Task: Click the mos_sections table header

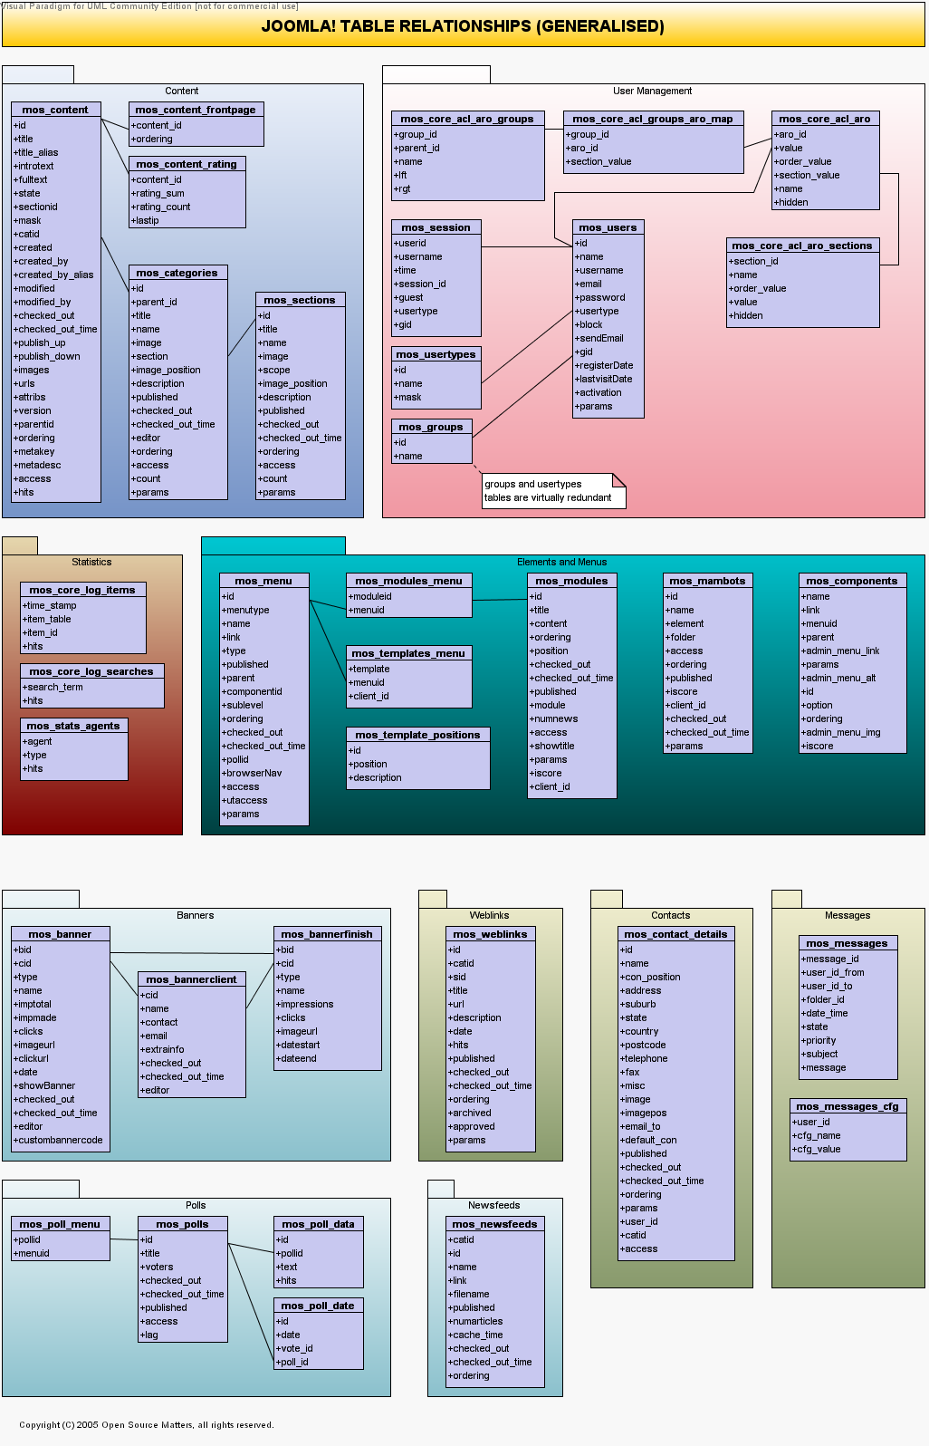Action: click(x=300, y=300)
